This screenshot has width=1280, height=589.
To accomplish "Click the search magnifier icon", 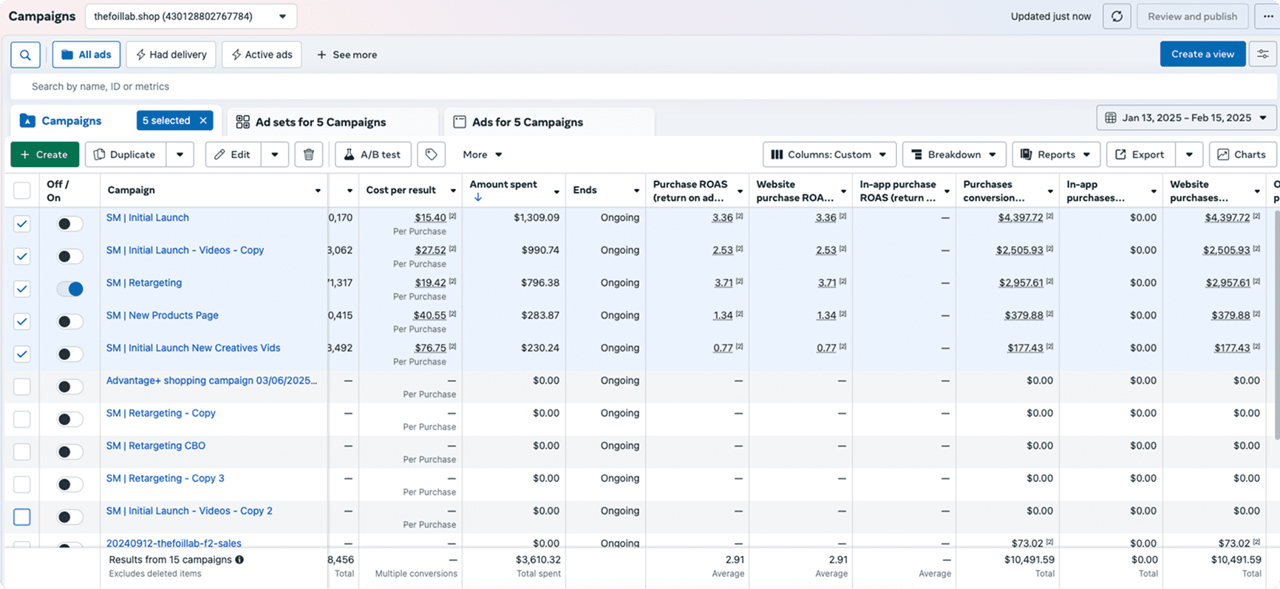I will (25, 55).
